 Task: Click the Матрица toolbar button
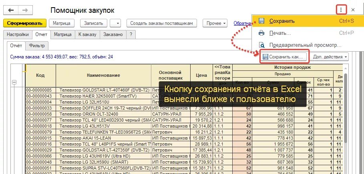point(62,23)
